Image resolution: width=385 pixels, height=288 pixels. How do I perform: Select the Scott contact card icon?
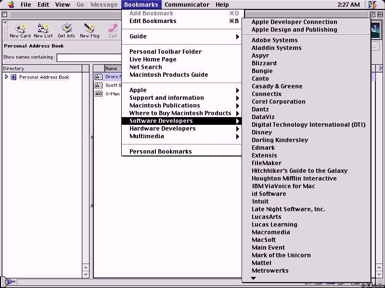point(99,85)
